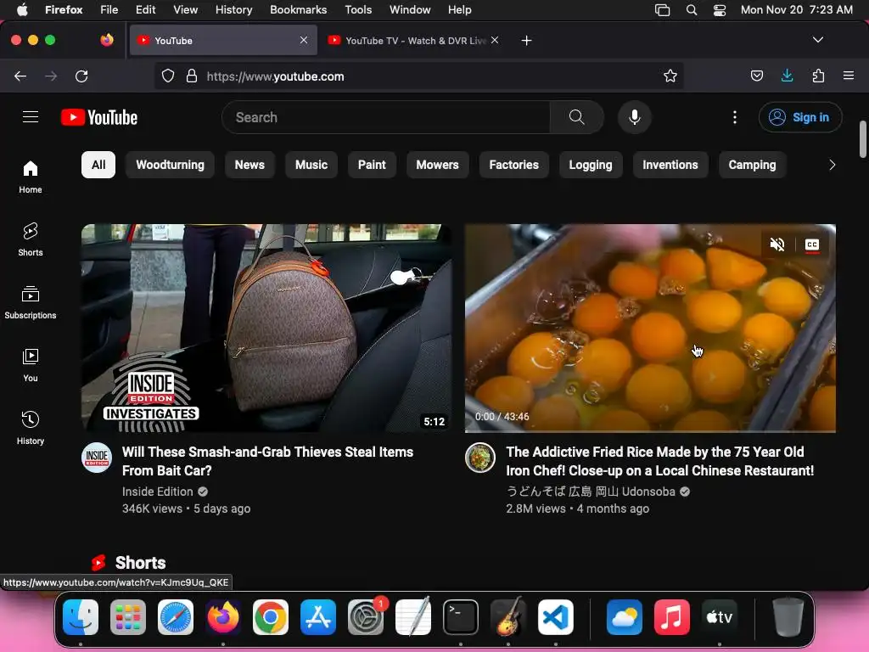Reload the current page
This screenshot has width=869, height=652.
(x=81, y=76)
